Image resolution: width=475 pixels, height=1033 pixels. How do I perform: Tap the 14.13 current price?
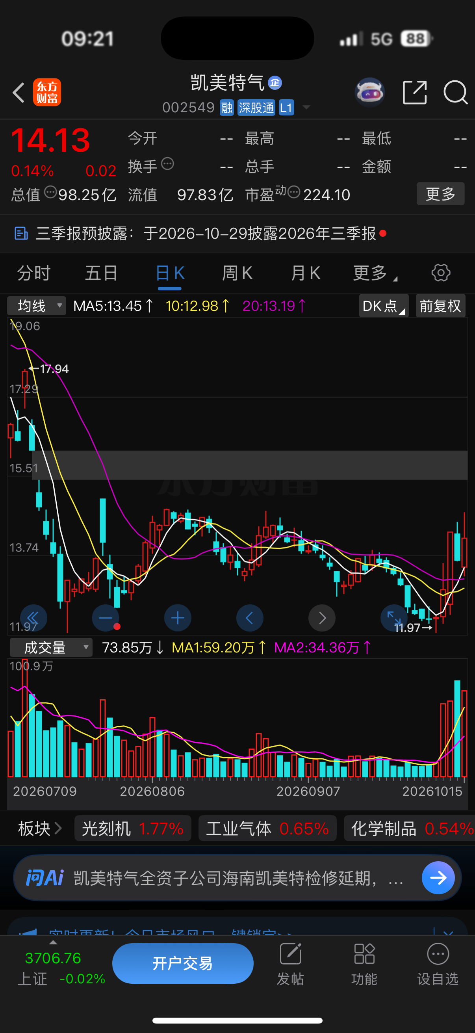(50, 140)
